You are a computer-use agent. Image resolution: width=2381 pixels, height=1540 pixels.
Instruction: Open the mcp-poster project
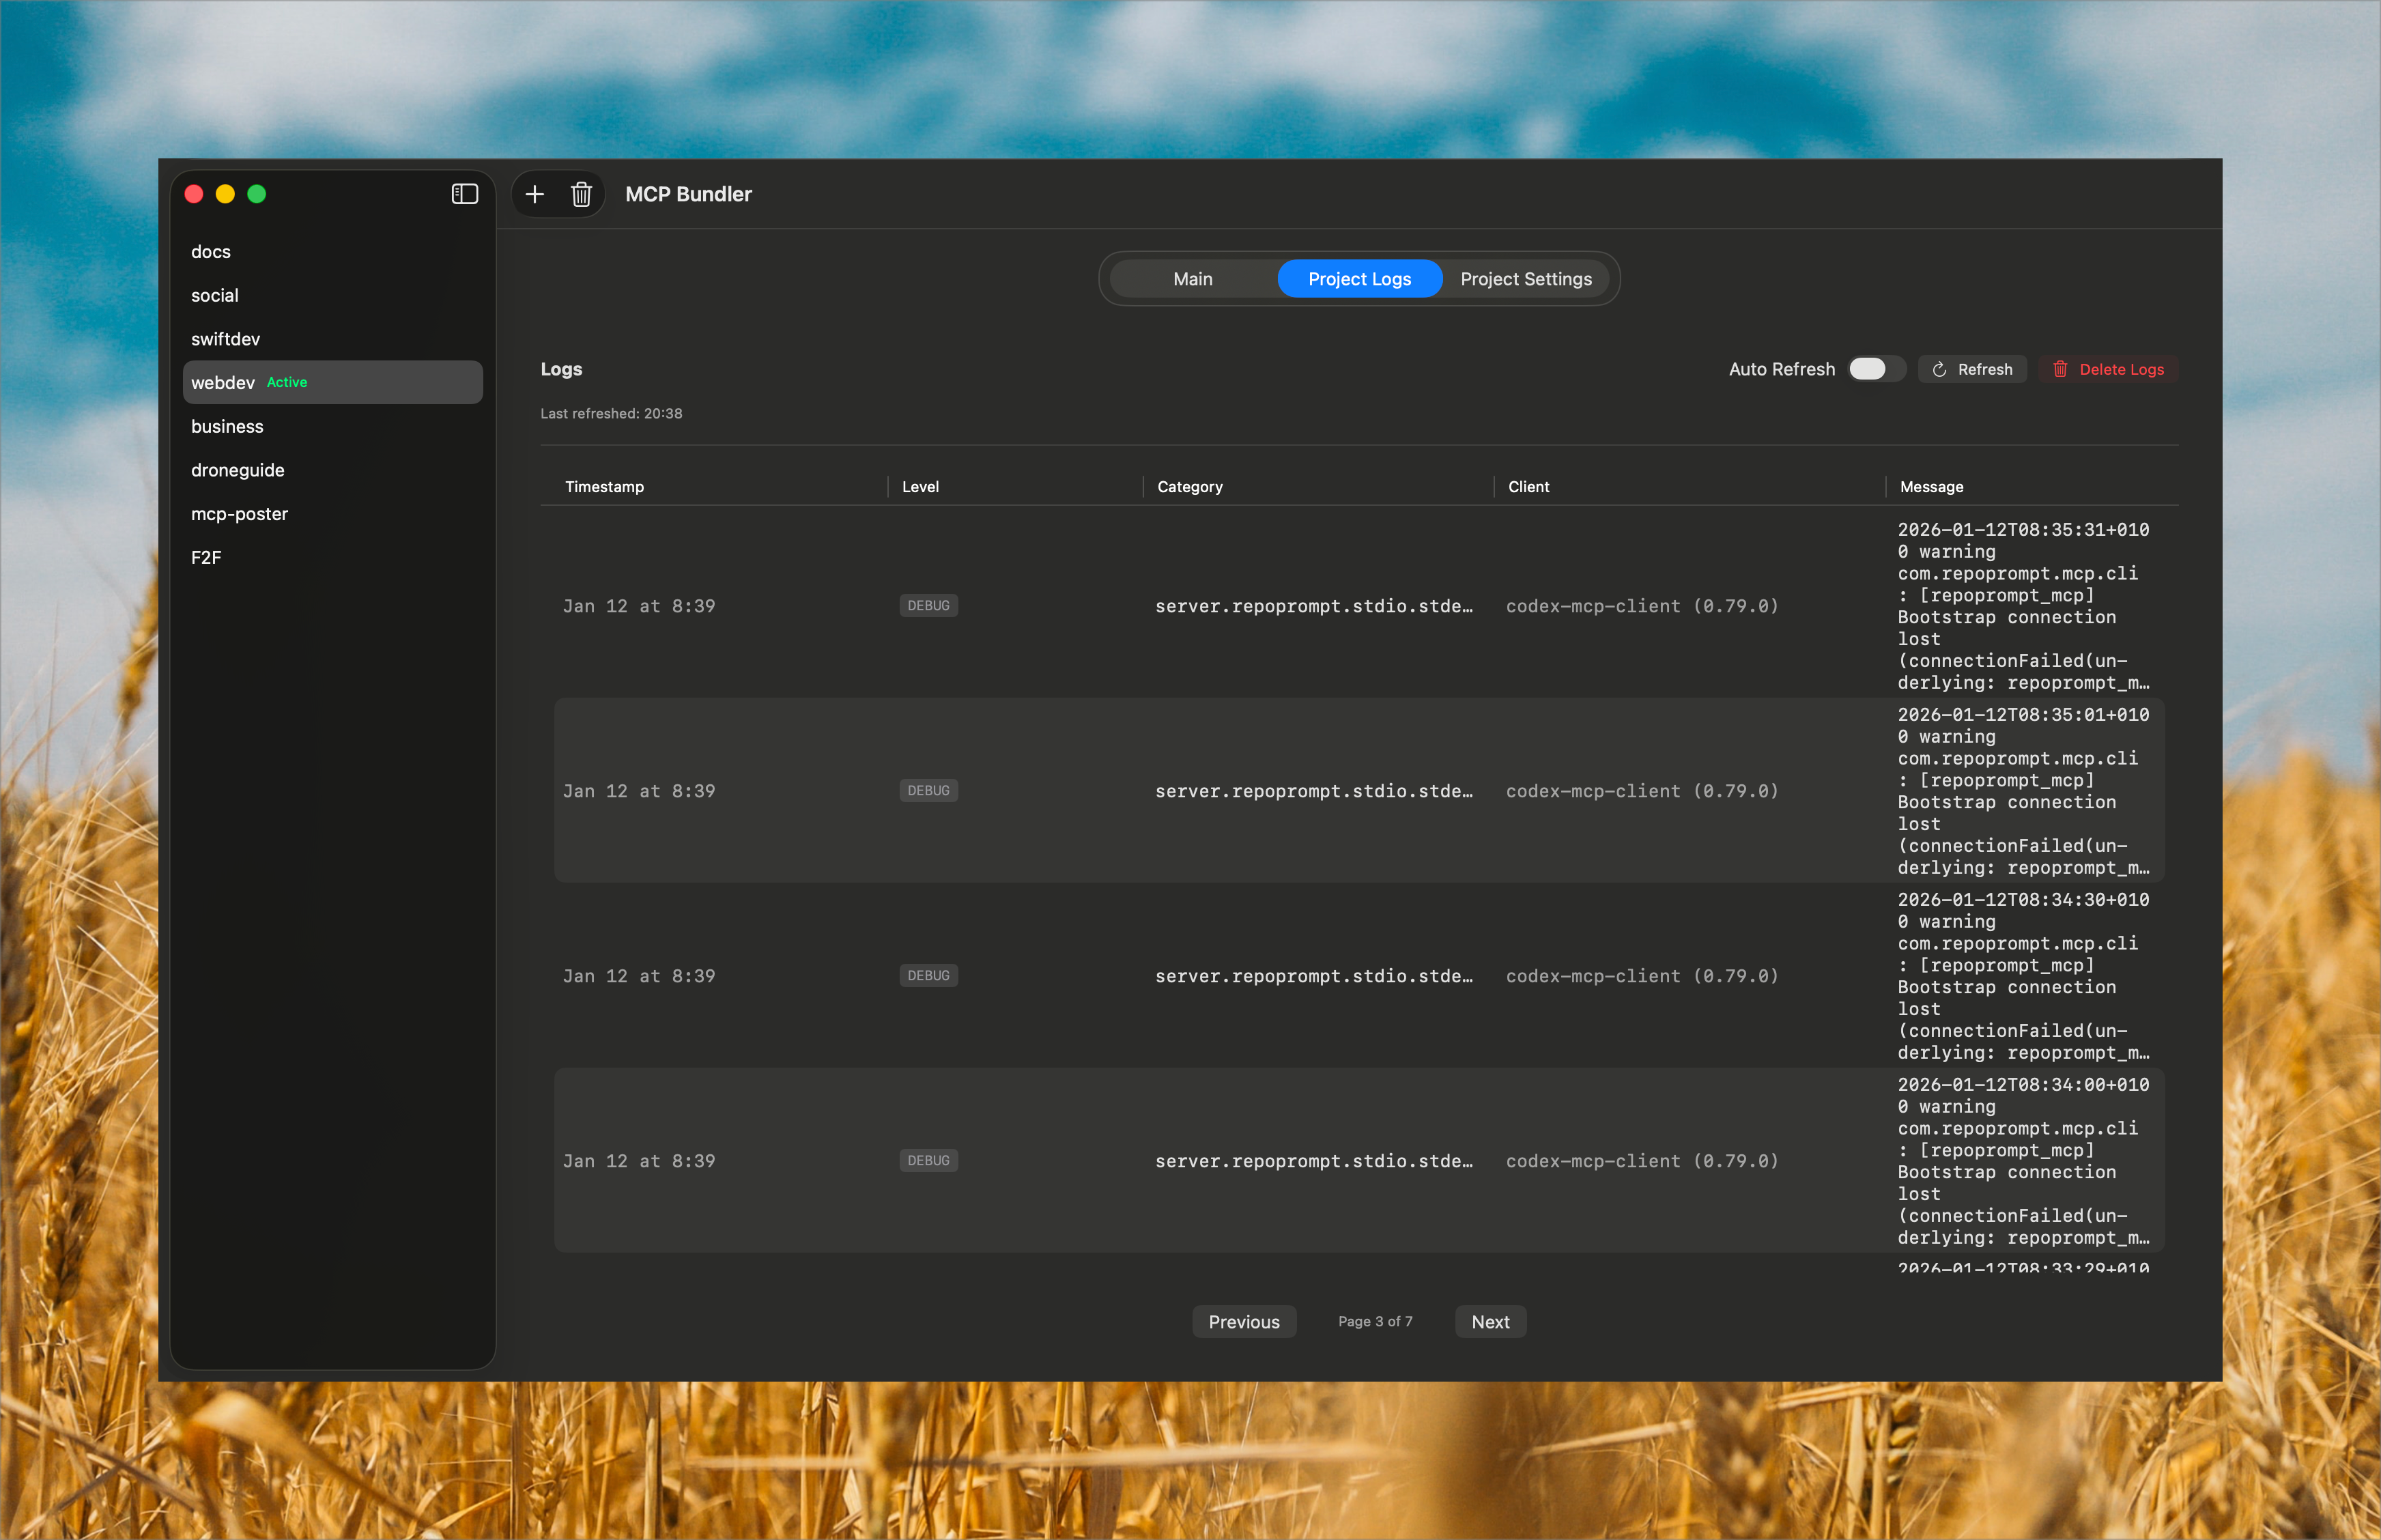pyautogui.click(x=332, y=514)
